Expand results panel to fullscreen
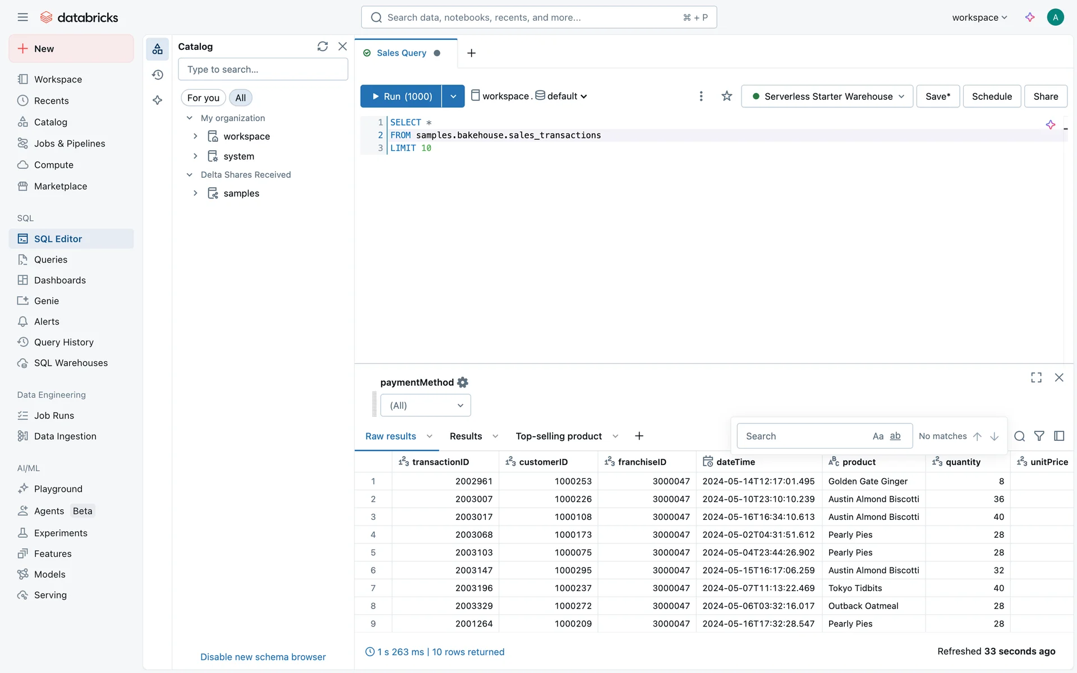 1036,377
